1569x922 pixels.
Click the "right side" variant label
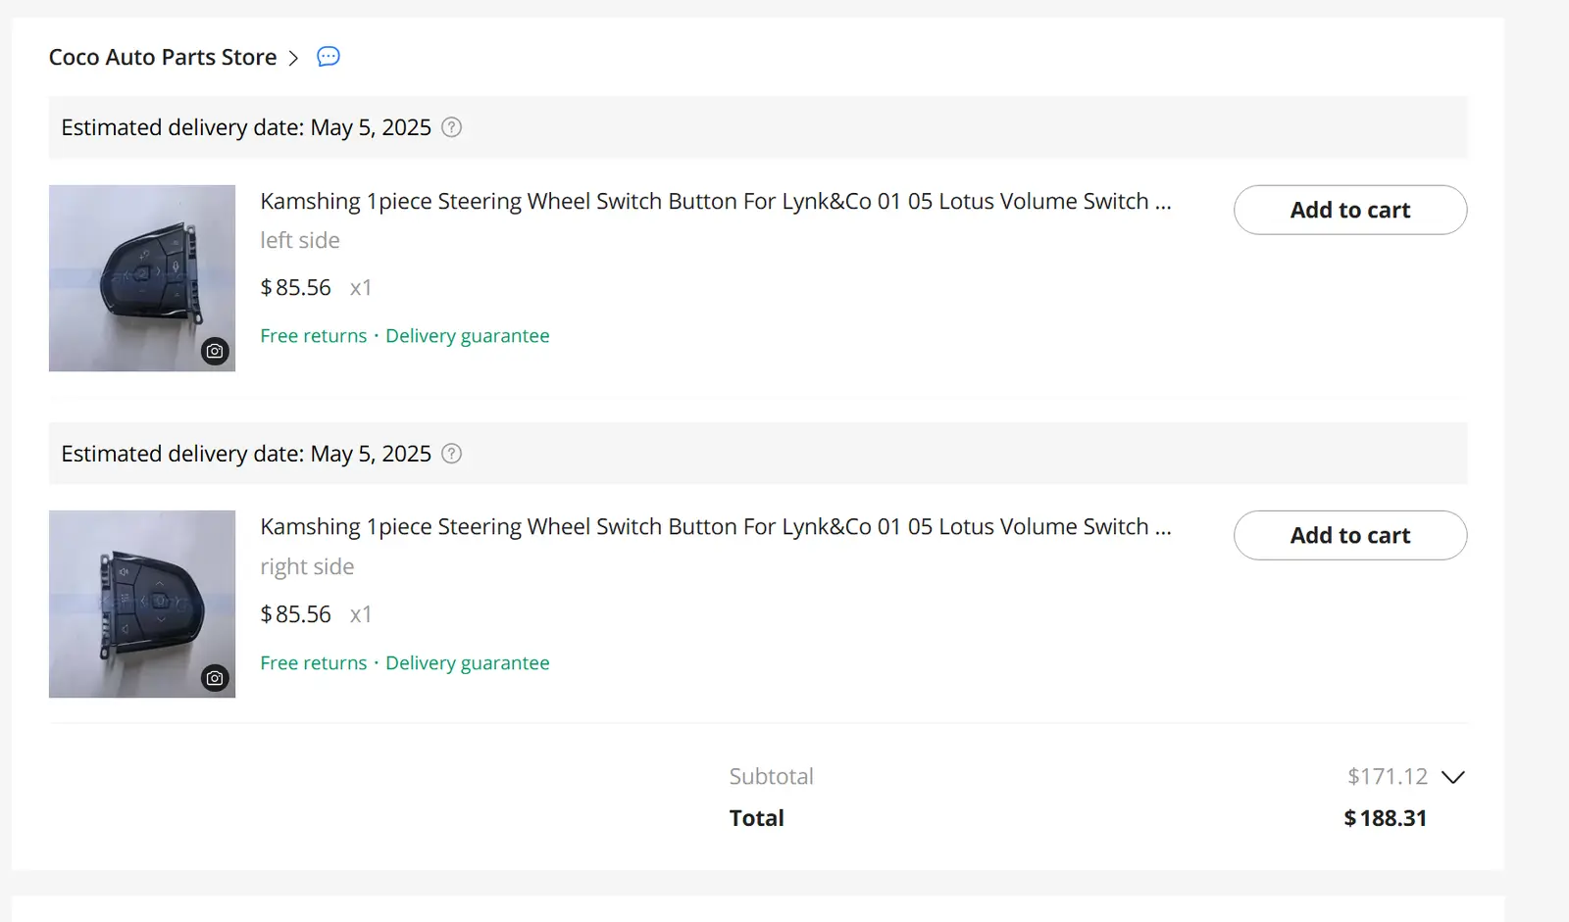click(307, 567)
